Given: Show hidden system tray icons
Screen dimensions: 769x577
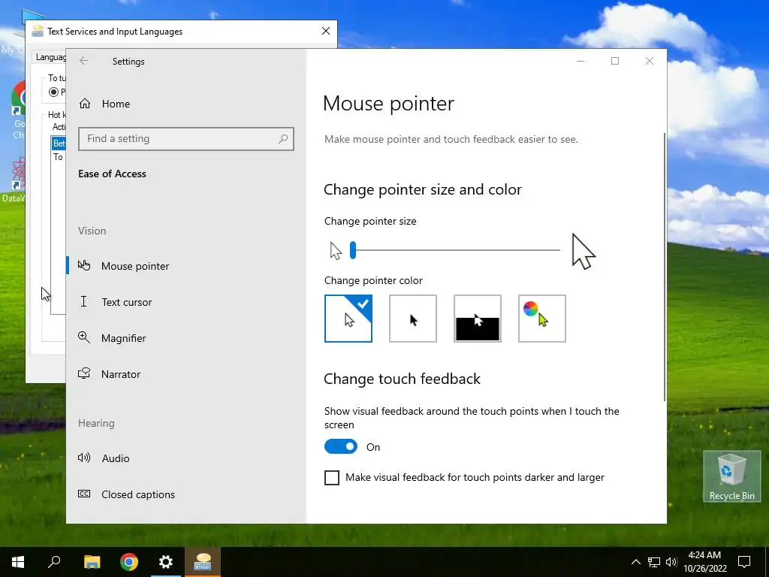Looking at the screenshot, I should (635, 562).
